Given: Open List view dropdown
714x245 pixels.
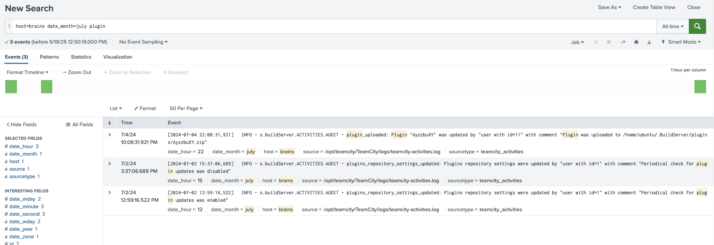Looking at the screenshot, I should tap(116, 108).
